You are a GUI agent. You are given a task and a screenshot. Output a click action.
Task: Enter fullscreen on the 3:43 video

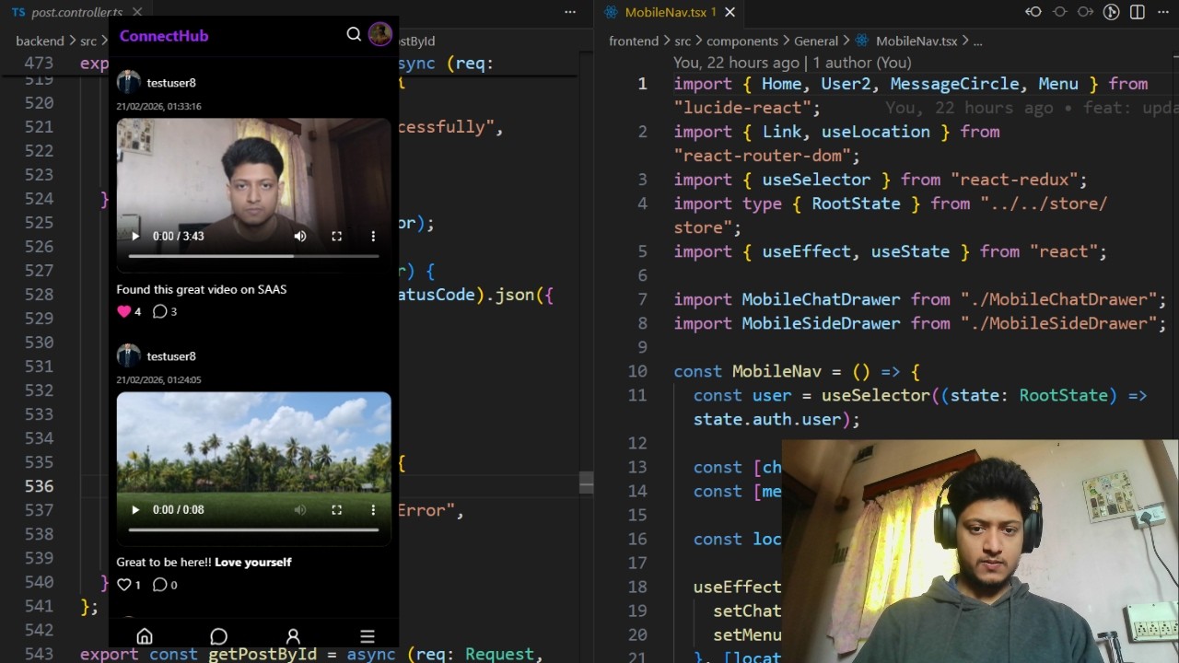pos(336,237)
